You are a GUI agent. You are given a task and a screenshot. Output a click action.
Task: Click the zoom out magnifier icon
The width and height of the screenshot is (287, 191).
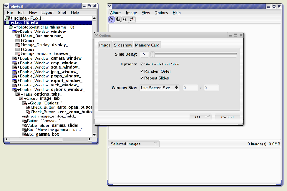coord(125,20)
